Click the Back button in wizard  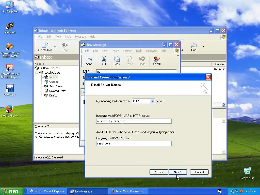pos(159,172)
